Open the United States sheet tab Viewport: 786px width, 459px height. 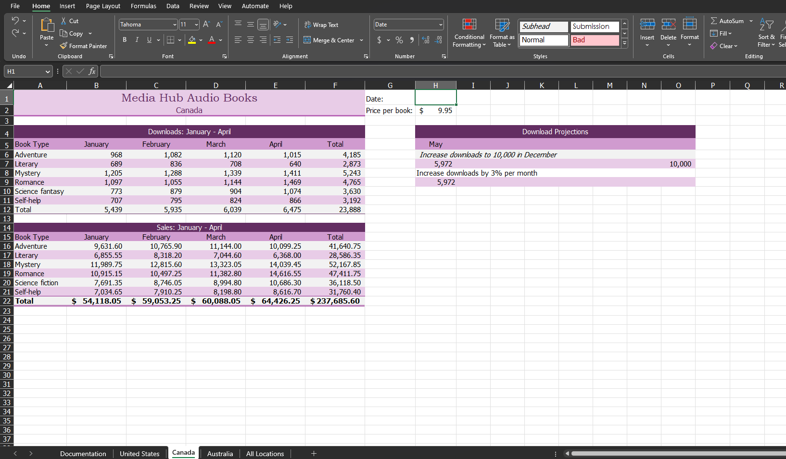(x=139, y=454)
